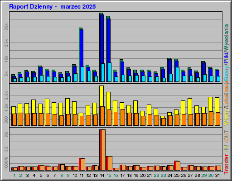Click the tall blue Pliki bar for day 14
Image resolution: width=232 pixels, height=181 pixels.
102,39
